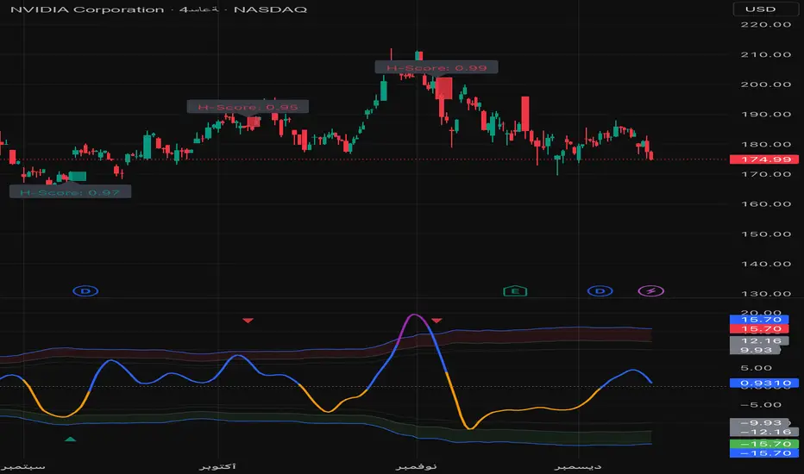Click the H-Score: 0.95 label
Viewport: 804px width, 474px height.
click(248, 107)
